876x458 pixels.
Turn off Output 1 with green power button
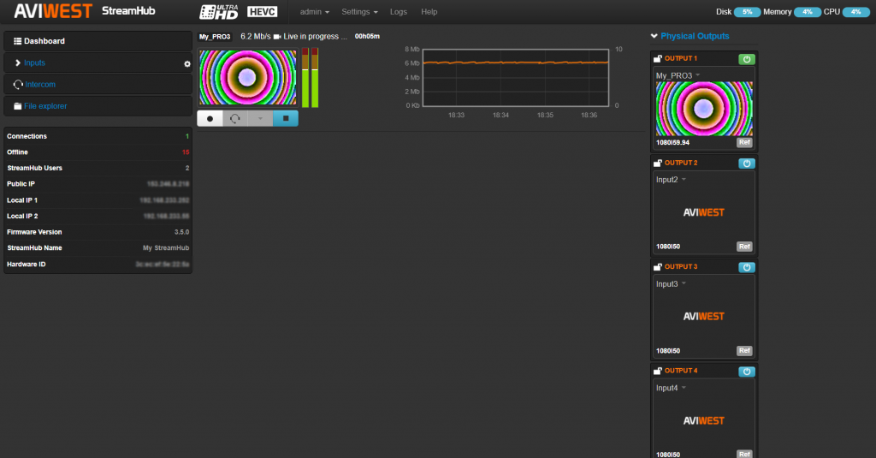point(746,59)
